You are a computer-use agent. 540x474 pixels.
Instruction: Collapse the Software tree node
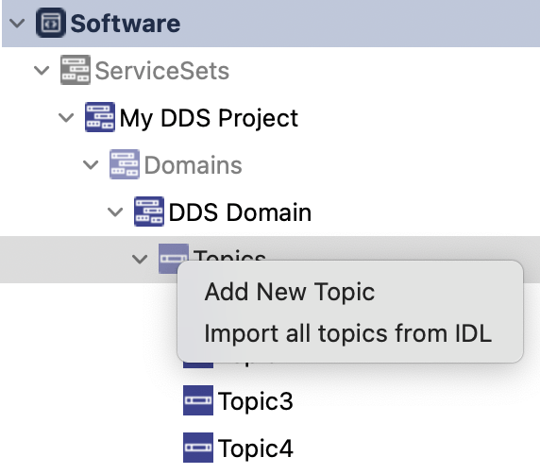pos(17,24)
